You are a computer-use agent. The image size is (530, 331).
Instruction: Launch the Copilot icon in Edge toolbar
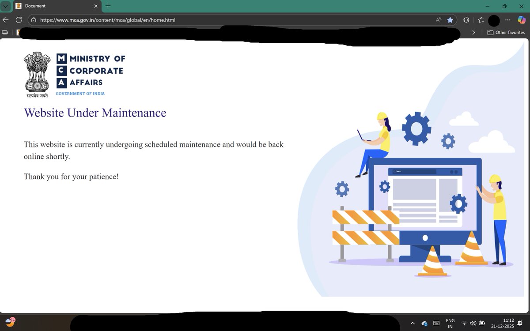(522, 20)
